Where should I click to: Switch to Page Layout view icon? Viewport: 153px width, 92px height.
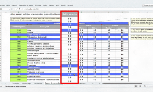(x=140, y=86)
